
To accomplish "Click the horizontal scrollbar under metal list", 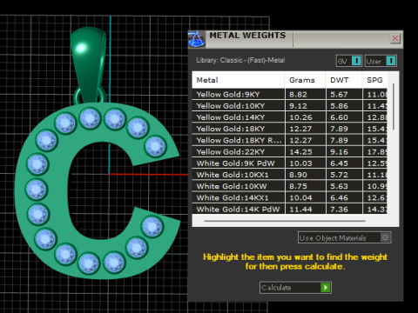I will tap(285, 221).
